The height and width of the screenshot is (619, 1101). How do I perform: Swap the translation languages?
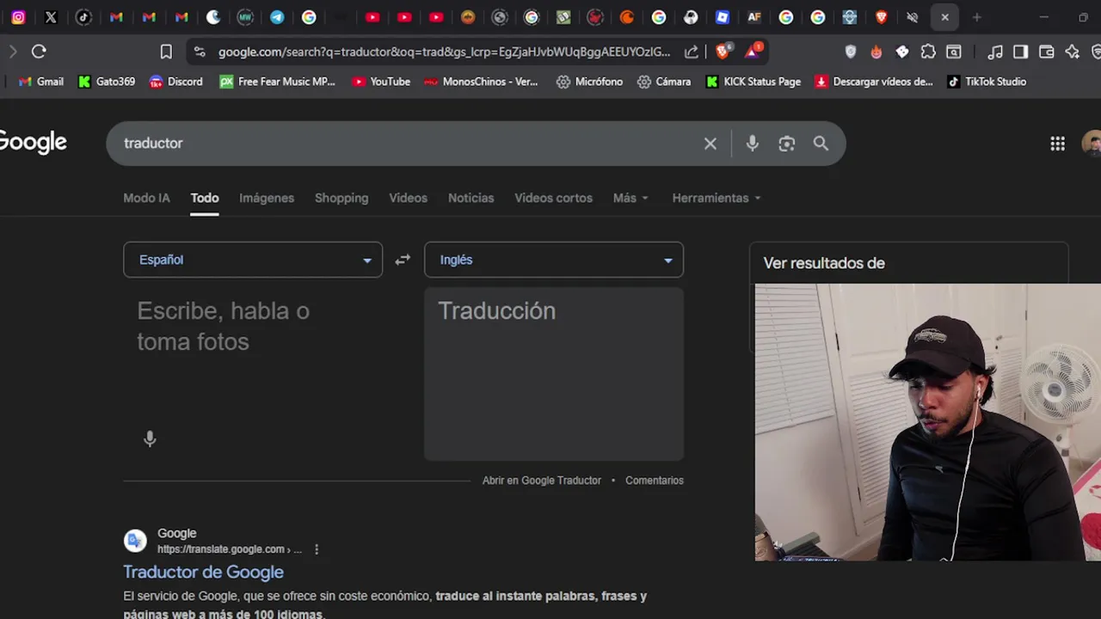click(x=403, y=260)
